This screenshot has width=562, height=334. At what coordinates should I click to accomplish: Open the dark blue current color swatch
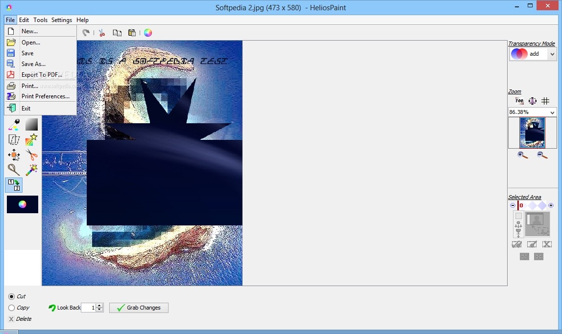point(23,204)
